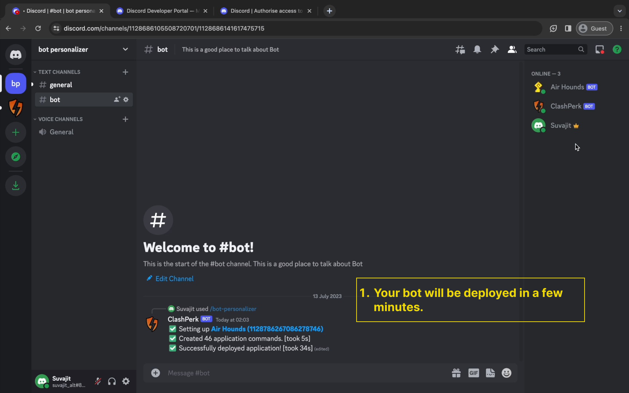Open the GIF picker
The image size is (629, 393).
pos(473,373)
